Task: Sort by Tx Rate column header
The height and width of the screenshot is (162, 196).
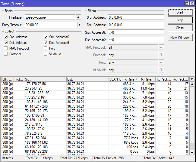Action: (130, 79)
